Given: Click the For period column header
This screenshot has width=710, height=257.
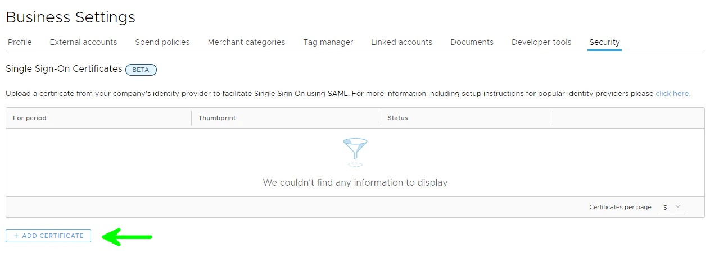Looking at the screenshot, I should (30, 118).
